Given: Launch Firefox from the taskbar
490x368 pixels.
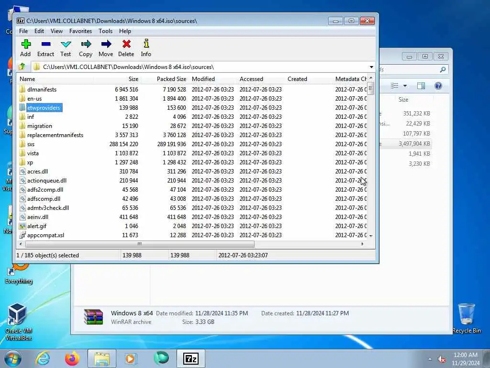Looking at the screenshot, I should click(72, 358).
